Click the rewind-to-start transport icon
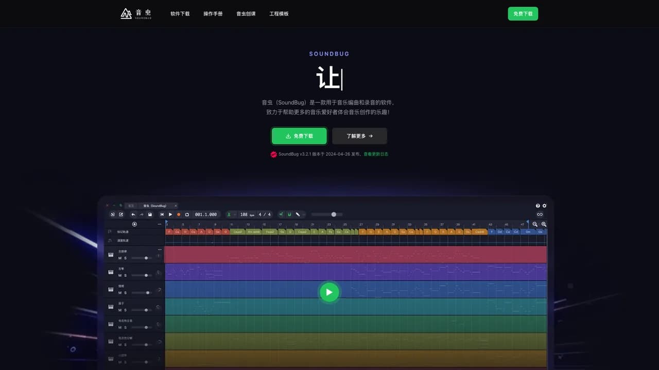Screen dimensions: 659x370 [162, 214]
